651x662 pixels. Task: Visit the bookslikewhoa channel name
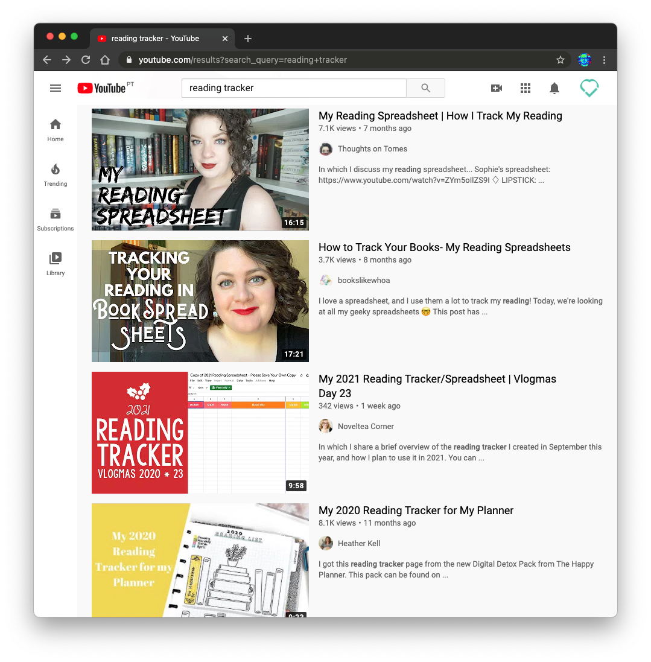tap(364, 281)
